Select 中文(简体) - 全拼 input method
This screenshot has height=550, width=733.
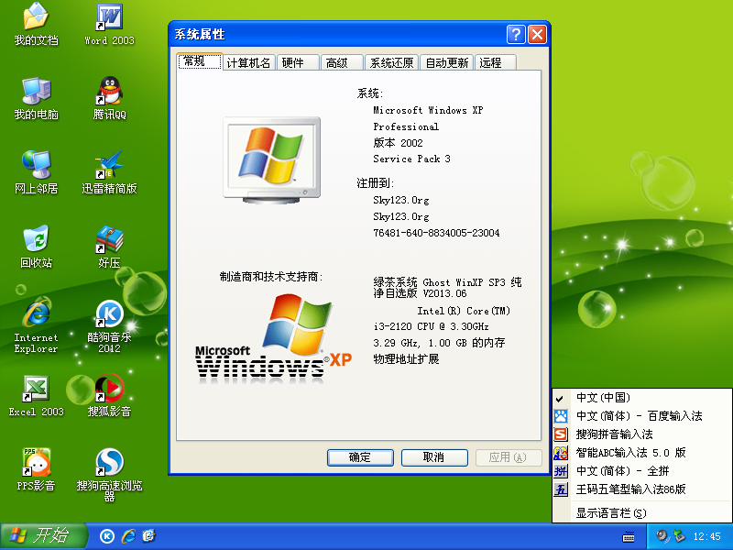(x=642, y=470)
